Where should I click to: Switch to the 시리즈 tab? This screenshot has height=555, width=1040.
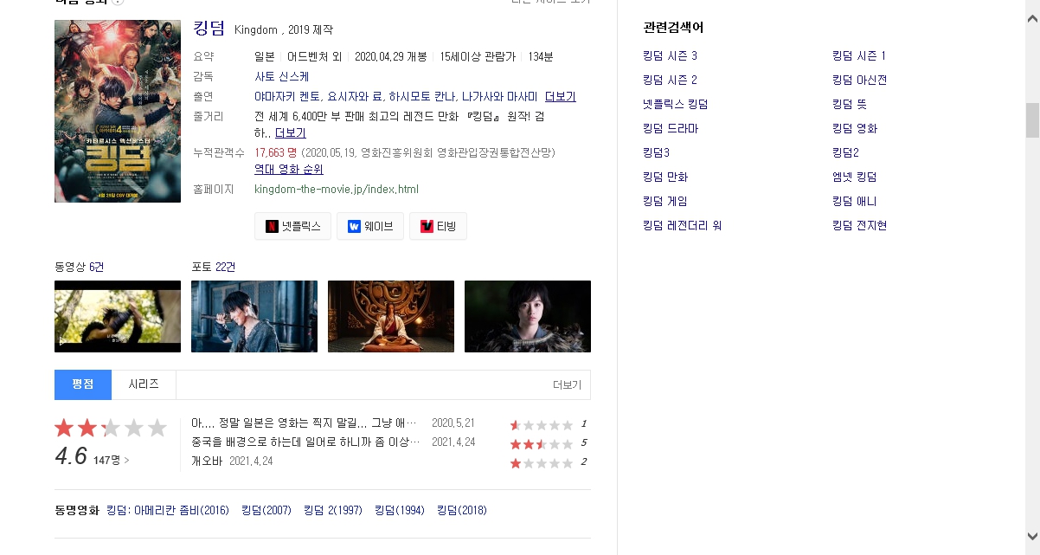pos(144,384)
